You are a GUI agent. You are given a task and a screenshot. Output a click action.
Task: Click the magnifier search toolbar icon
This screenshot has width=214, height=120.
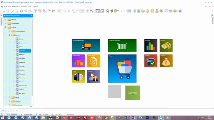point(26,11)
